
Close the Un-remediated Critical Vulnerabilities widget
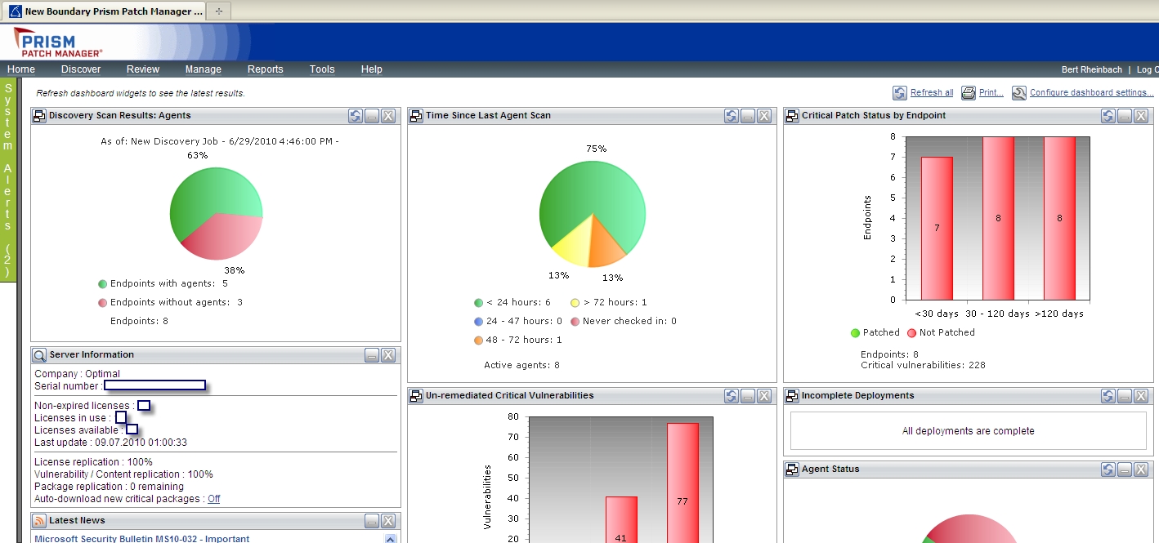click(x=764, y=396)
